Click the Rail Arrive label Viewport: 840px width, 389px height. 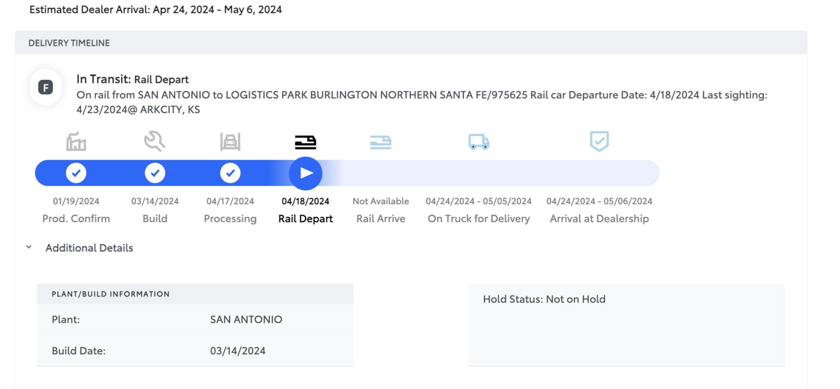[x=381, y=218]
